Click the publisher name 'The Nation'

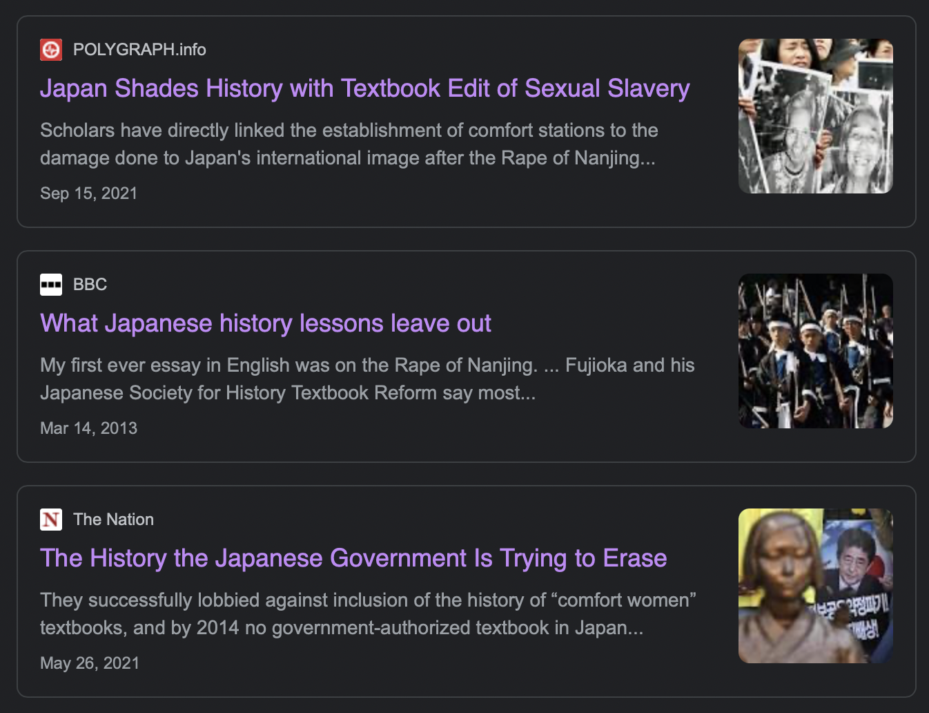point(113,520)
